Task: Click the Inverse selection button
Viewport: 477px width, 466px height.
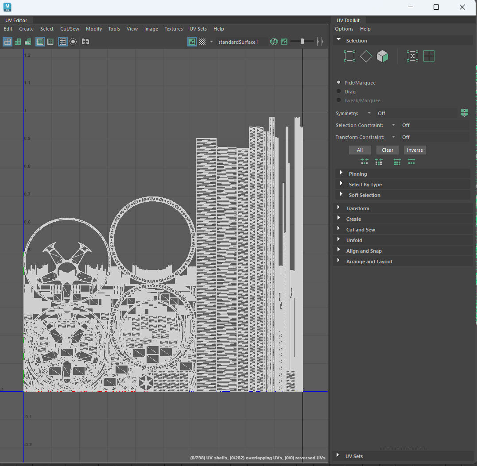Action: click(415, 150)
